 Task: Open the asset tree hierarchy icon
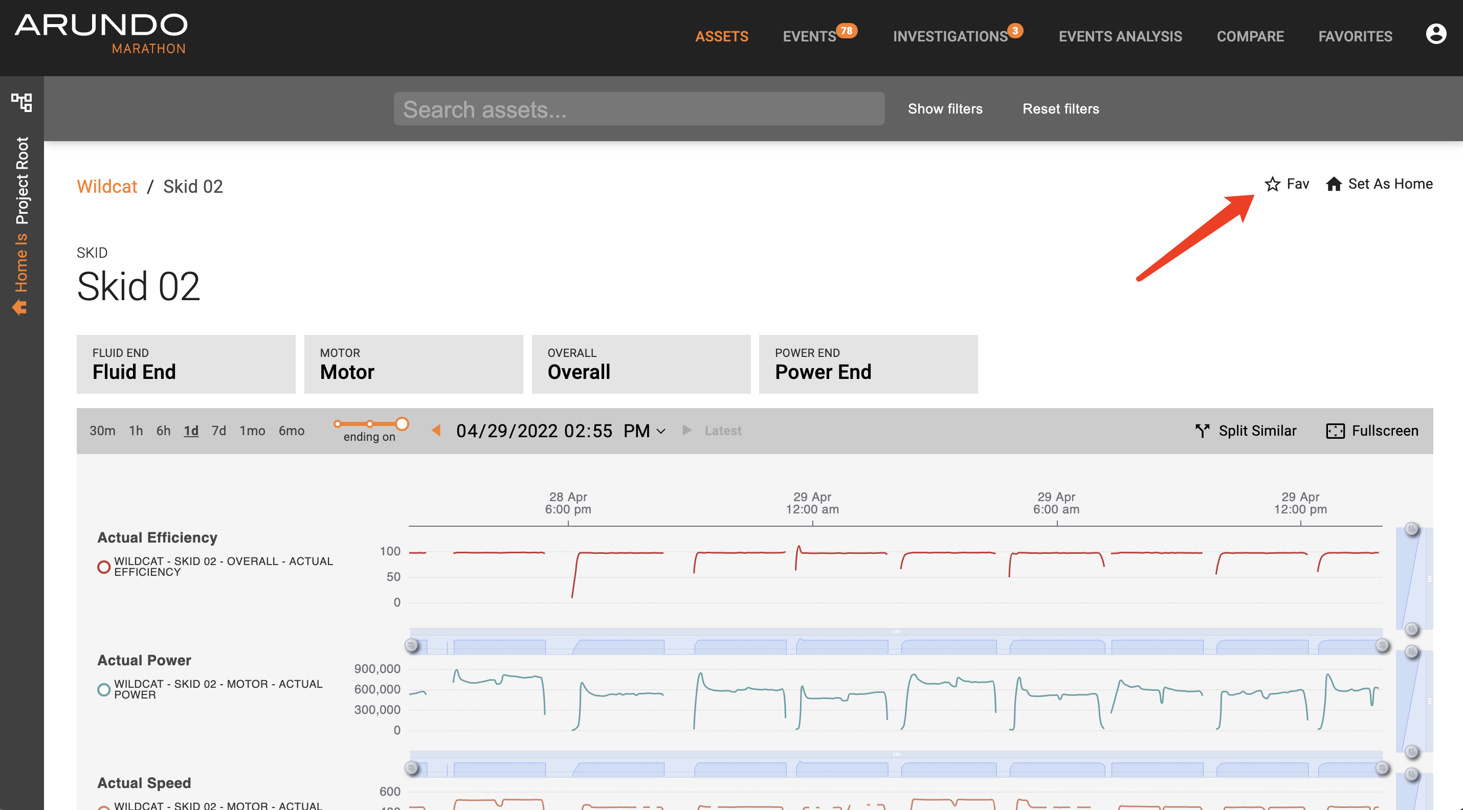coord(21,102)
